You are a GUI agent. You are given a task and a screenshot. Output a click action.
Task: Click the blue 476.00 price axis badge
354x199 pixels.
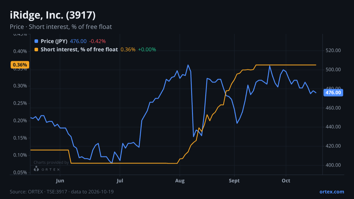333,93
